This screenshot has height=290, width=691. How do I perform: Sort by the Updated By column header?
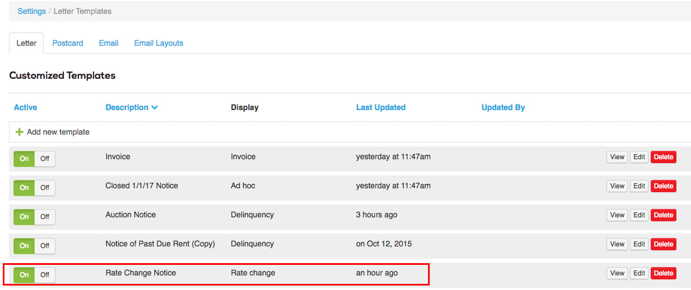[503, 107]
